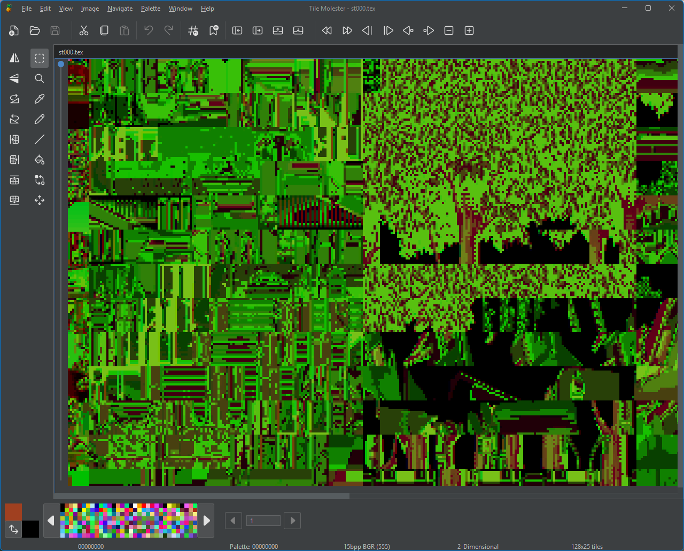Select the st000.tex document tab
Viewport: 684px width, 551px height.
coord(71,52)
